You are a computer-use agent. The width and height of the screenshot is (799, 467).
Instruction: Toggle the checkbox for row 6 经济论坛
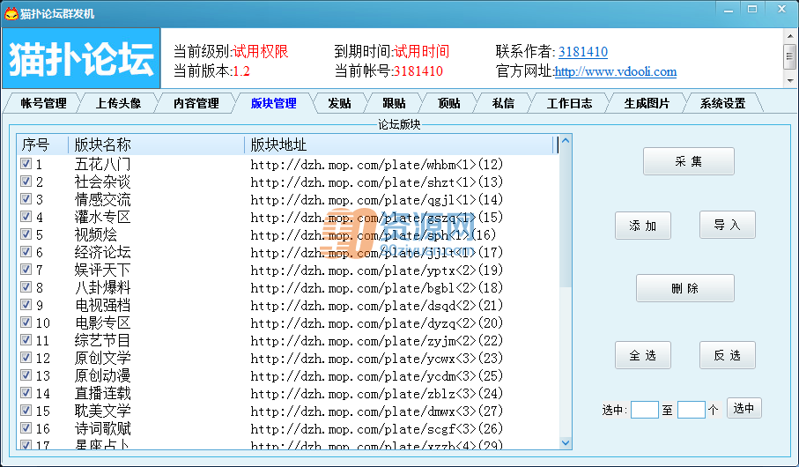click(x=26, y=252)
